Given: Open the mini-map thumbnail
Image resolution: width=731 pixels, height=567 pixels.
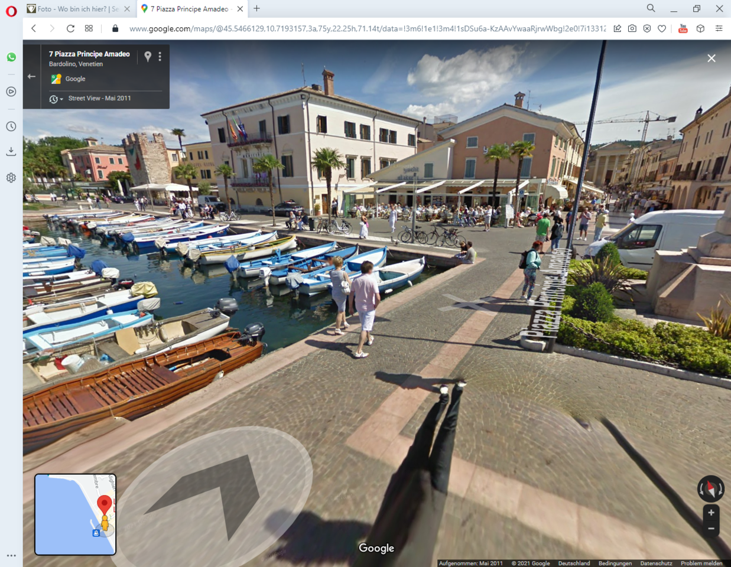Looking at the screenshot, I should 75,514.
